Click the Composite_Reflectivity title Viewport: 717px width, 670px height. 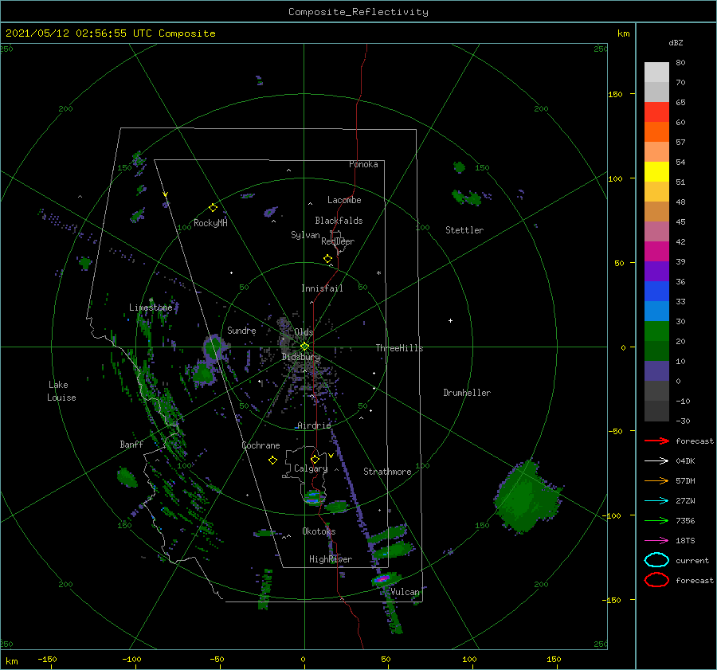click(358, 12)
